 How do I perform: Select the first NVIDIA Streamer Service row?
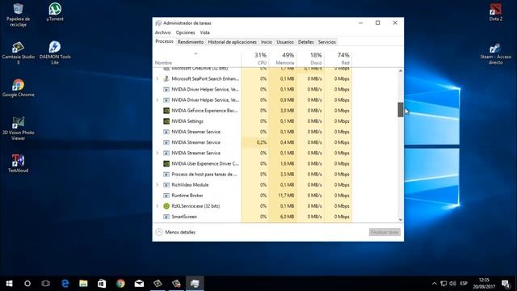(253, 132)
